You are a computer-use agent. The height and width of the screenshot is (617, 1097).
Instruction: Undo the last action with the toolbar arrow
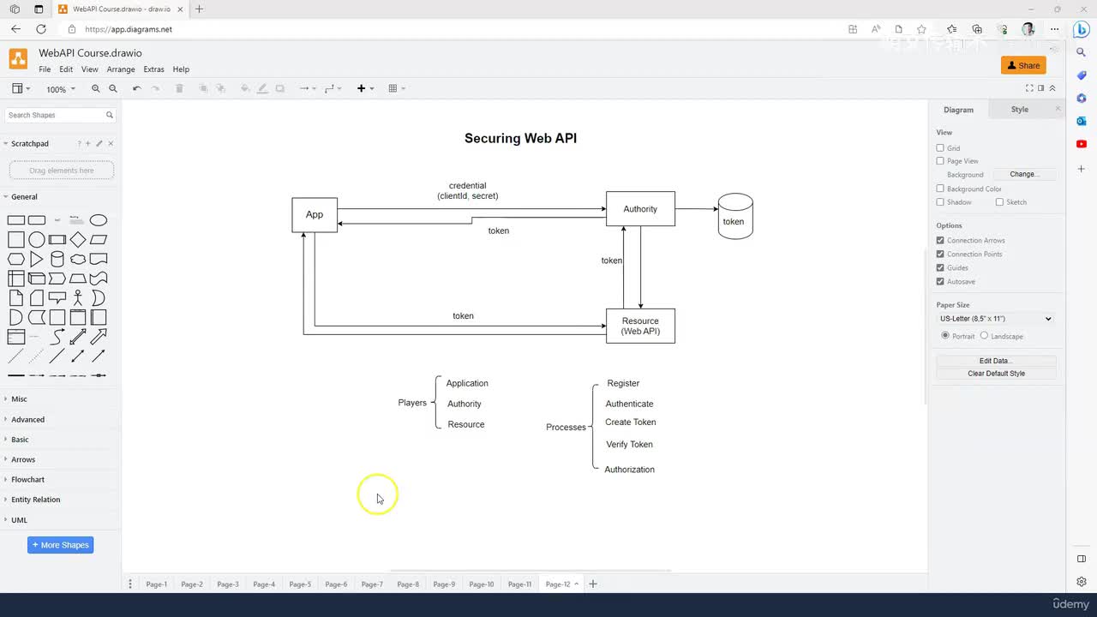click(x=137, y=88)
